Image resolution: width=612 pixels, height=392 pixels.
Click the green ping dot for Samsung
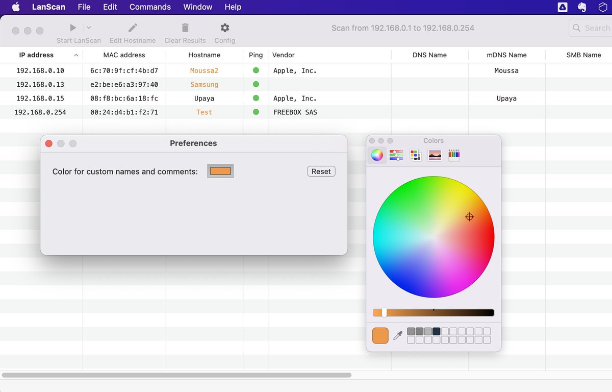pos(256,84)
